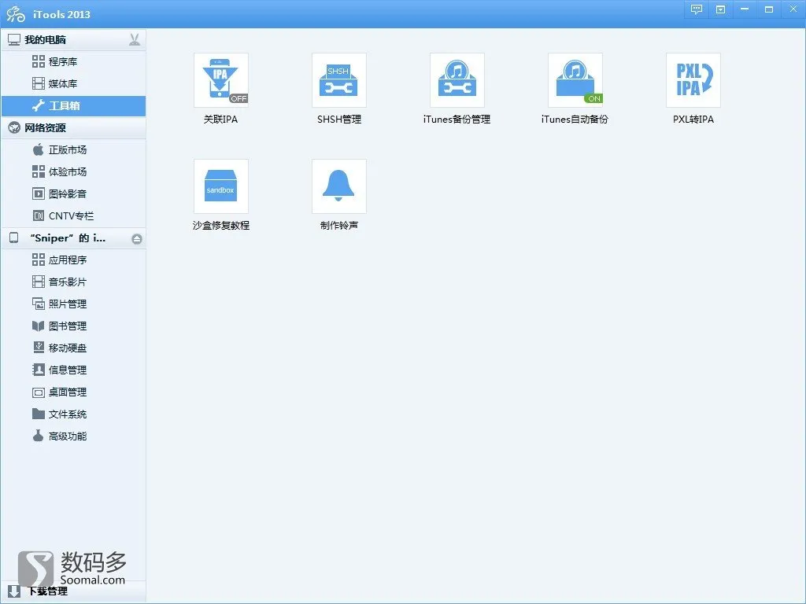The width and height of the screenshot is (806, 604).
Task: Select the highlighted 工具箱 entry
Action: [x=73, y=106]
